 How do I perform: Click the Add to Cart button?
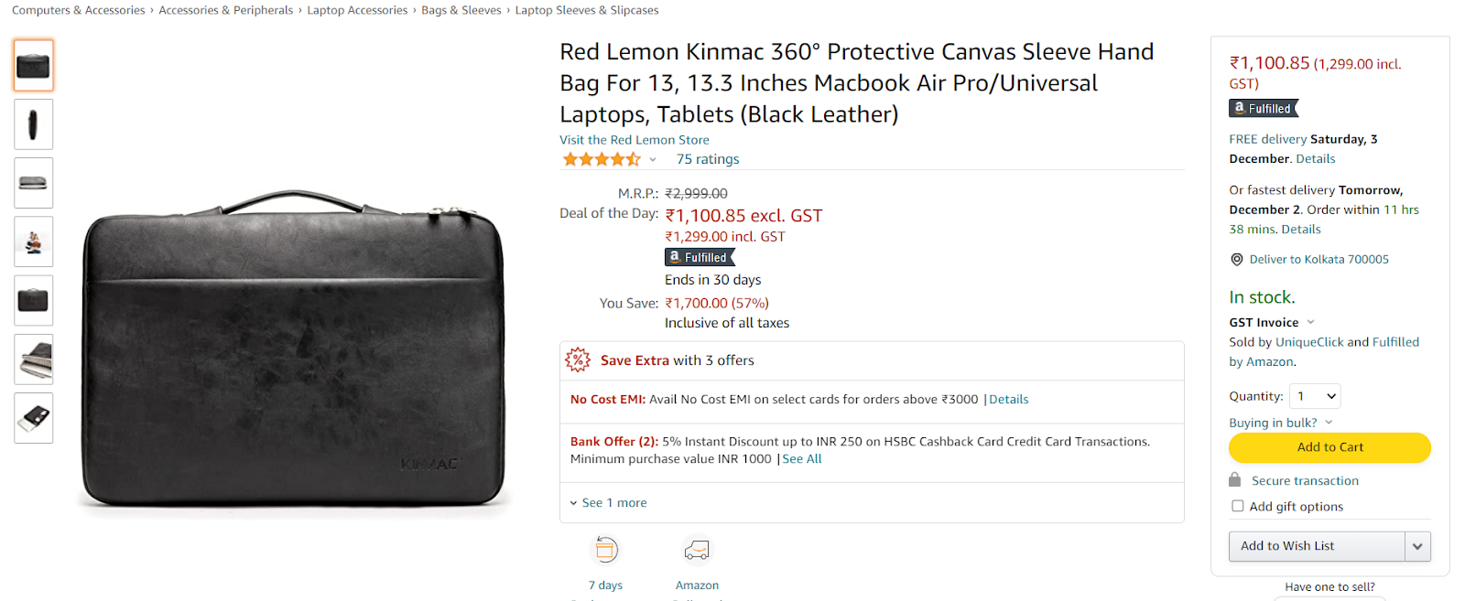1329,447
